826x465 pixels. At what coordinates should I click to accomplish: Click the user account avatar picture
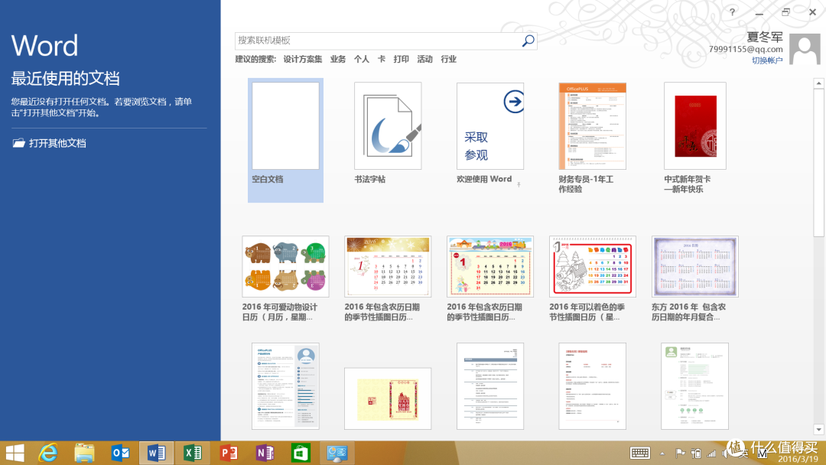805,50
